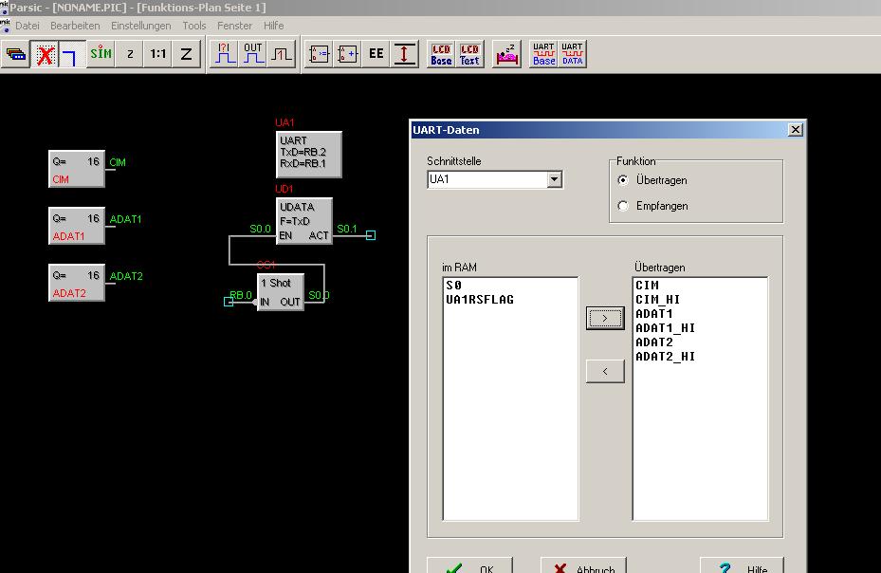The image size is (881, 573).
Task: Select the blue wire drawing tool
Action: click(x=72, y=54)
